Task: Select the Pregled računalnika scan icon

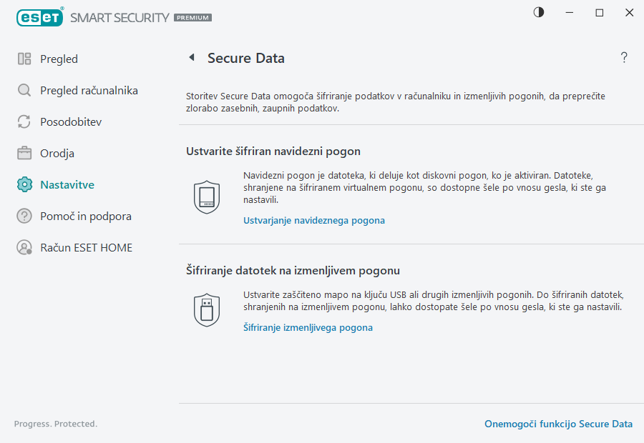Action: point(24,90)
